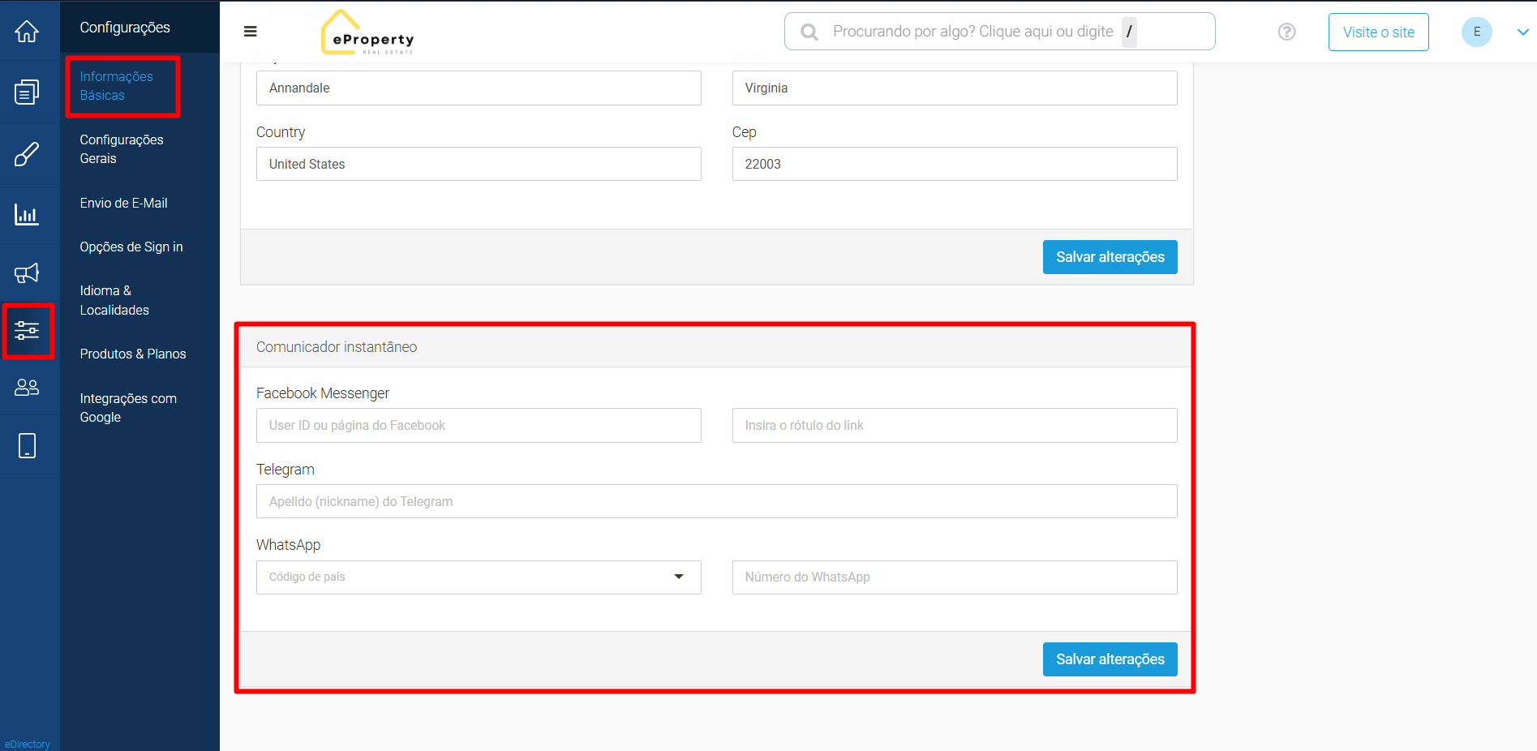Open the home dashboard icon
This screenshot has height=751, width=1537.
tap(27, 32)
